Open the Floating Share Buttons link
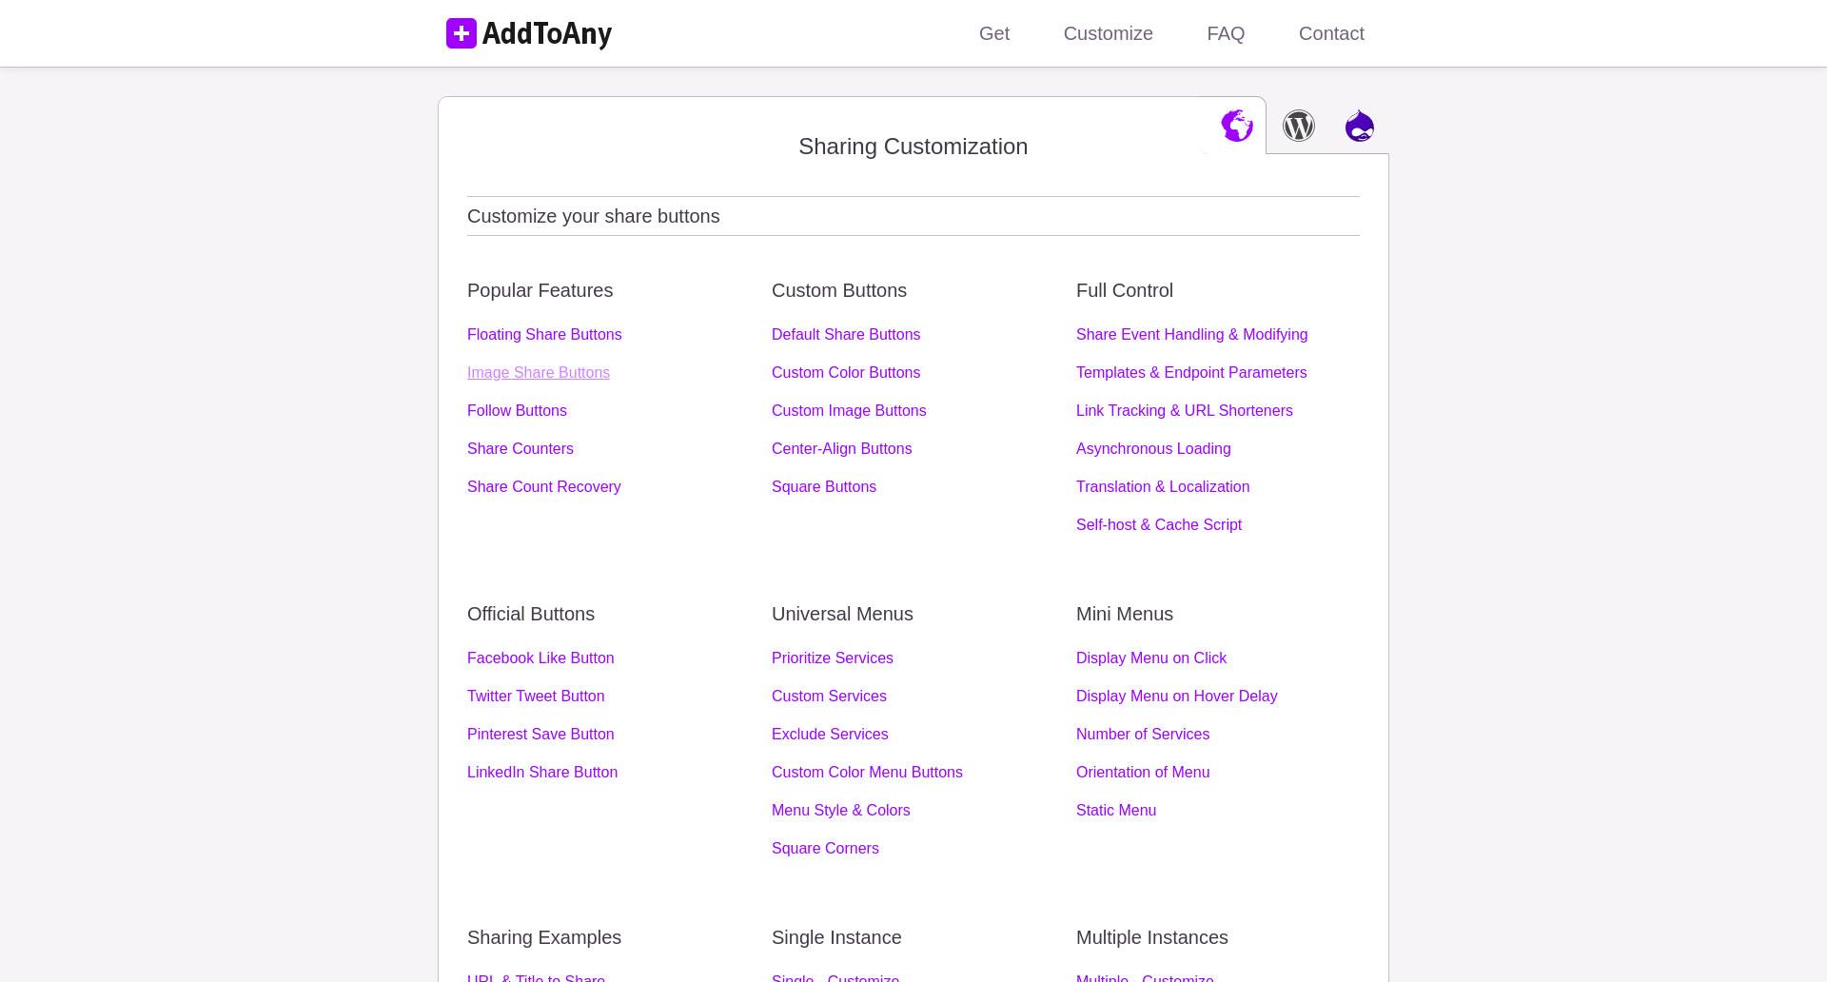Image resolution: width=1827 pixels, height=982 pixels. pyautogui.click(x=544, y=334)
